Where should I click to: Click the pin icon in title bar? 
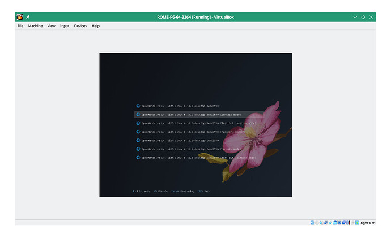tap(28, 17)
